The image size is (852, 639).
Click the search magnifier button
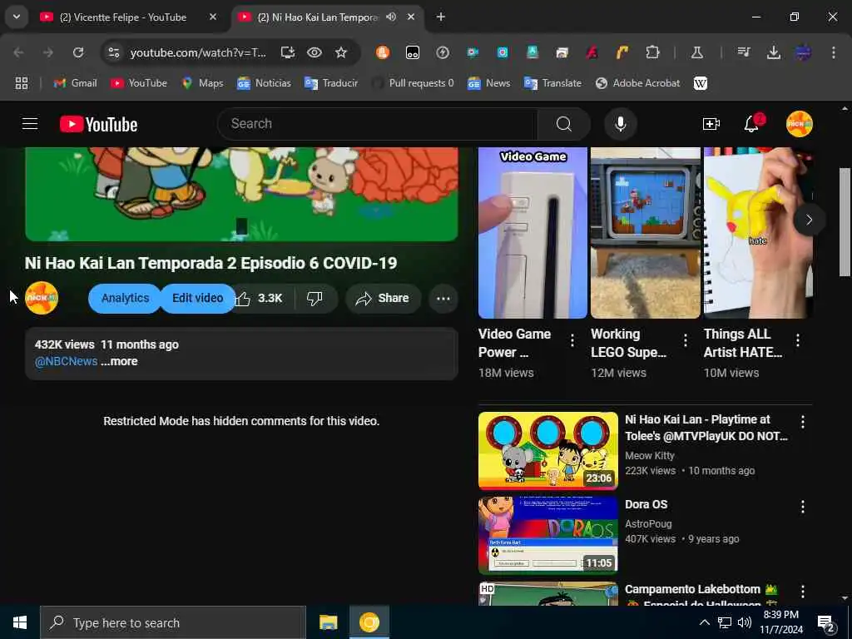click(x=563, y=124)
